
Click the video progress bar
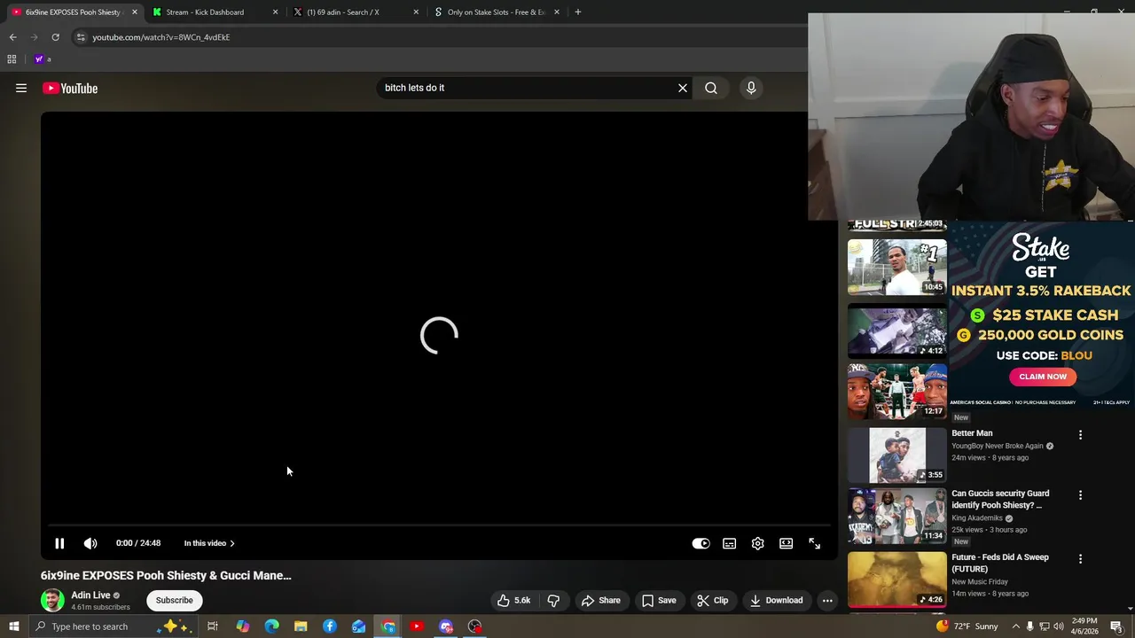439,525
